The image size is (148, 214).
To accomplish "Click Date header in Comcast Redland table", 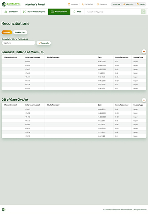I will (100, 57).
